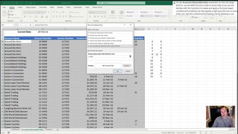Apply the Font Color button

(47, 16)
